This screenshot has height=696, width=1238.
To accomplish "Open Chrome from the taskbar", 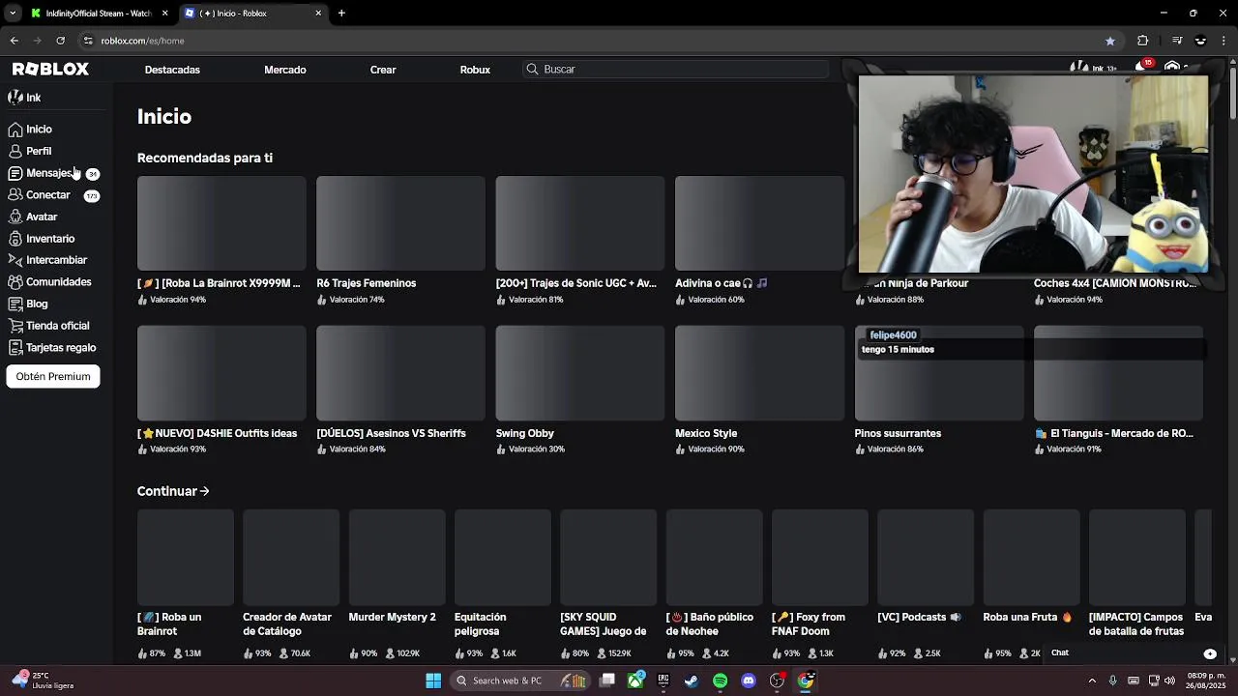I will point(806,681).
